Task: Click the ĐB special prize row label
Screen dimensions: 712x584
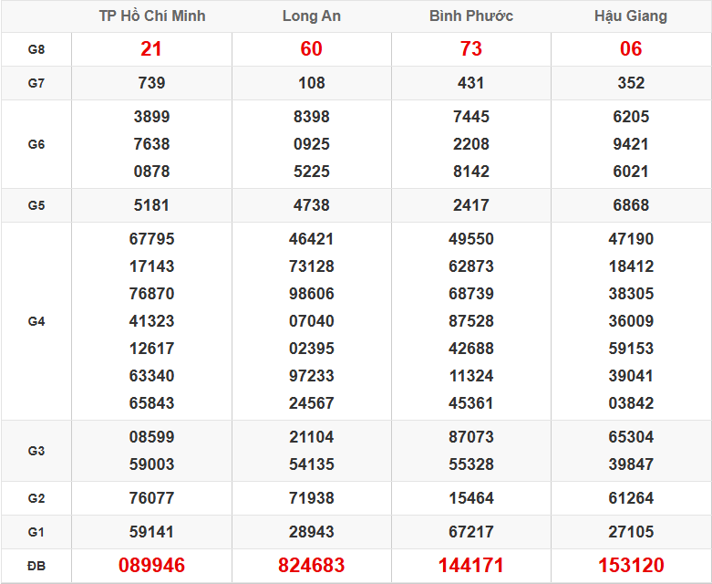Action: 36,566
